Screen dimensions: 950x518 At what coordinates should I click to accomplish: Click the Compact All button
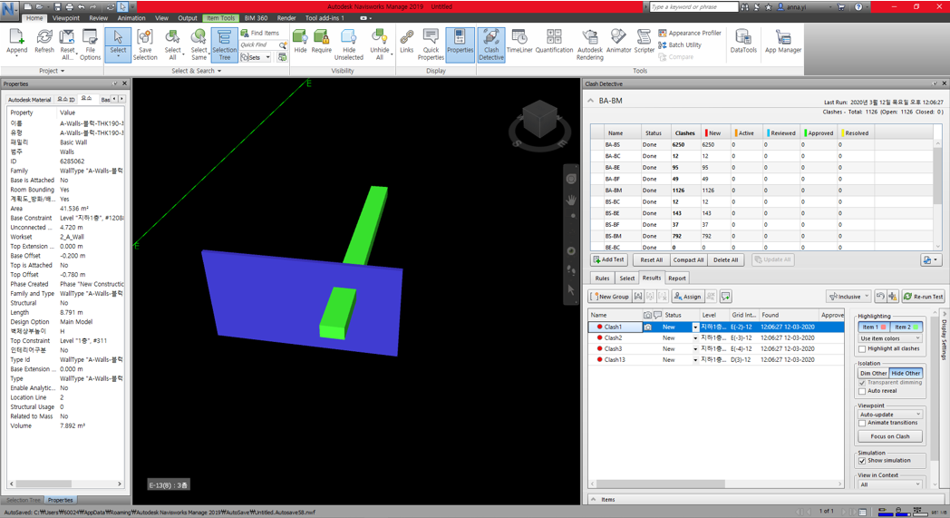tap(688, 259)
